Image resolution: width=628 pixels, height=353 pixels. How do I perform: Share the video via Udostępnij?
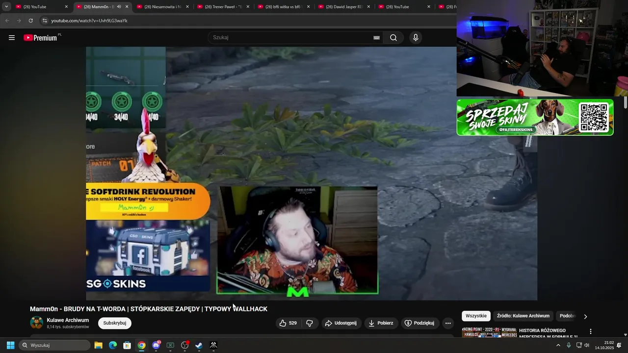[341, 323]
